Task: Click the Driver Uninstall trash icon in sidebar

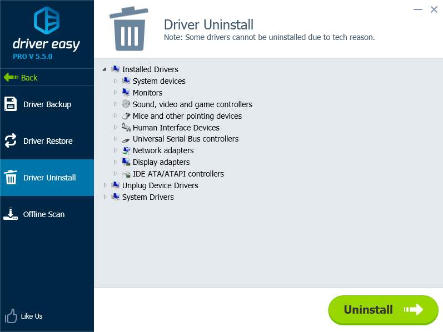Action: (x=11, y=177)
